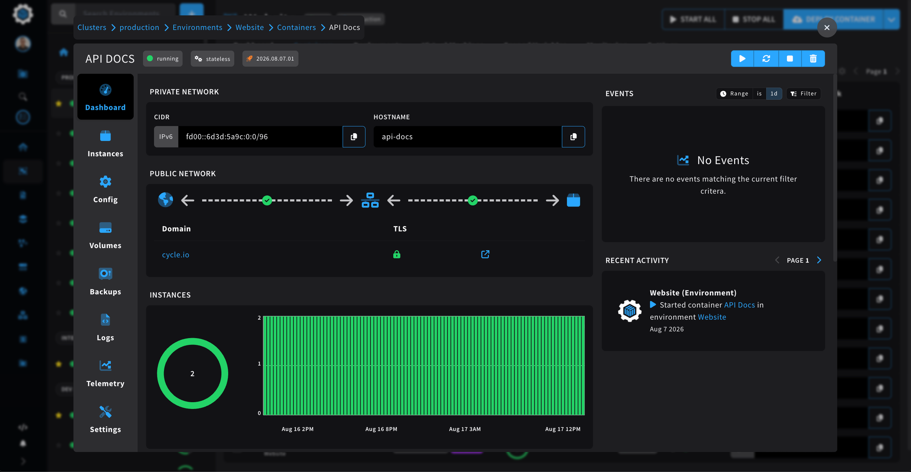This screenshot has height=472, width=911.
Task: Go to Website in breadcrumb
Action: tap(250, 27)
